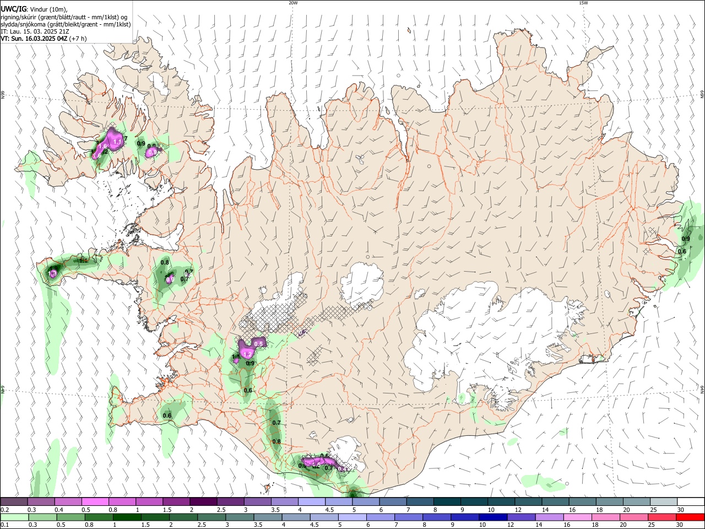Select the violet swatch between 12 and 14
Viewport: 705px width, 529px height.
(521, 517)
